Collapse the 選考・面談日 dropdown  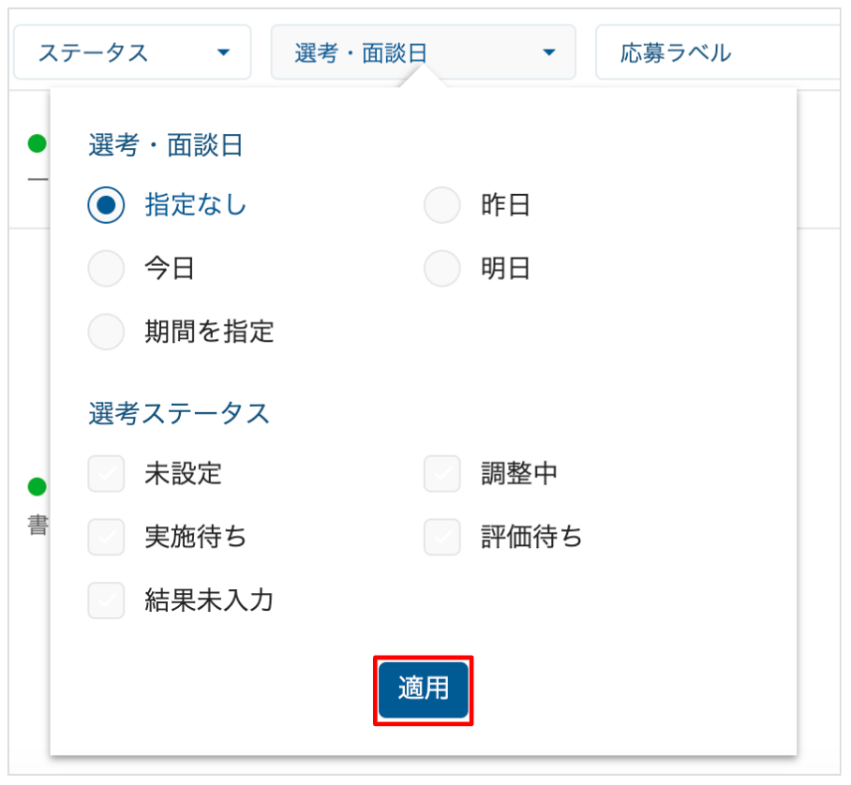[x=423, y=52]
